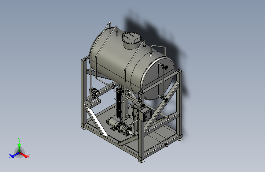Select the bolted manhole cover atop the tank

[131, 38]
